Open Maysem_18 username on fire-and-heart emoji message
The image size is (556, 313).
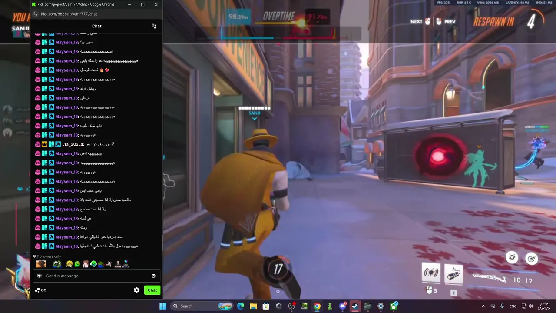(66, 70)
